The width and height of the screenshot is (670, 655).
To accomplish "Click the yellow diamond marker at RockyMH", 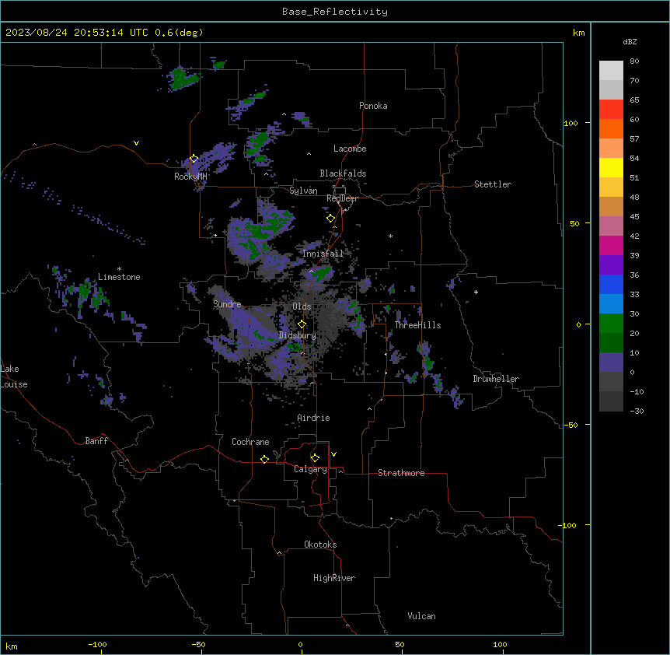I will pos(194,159).
